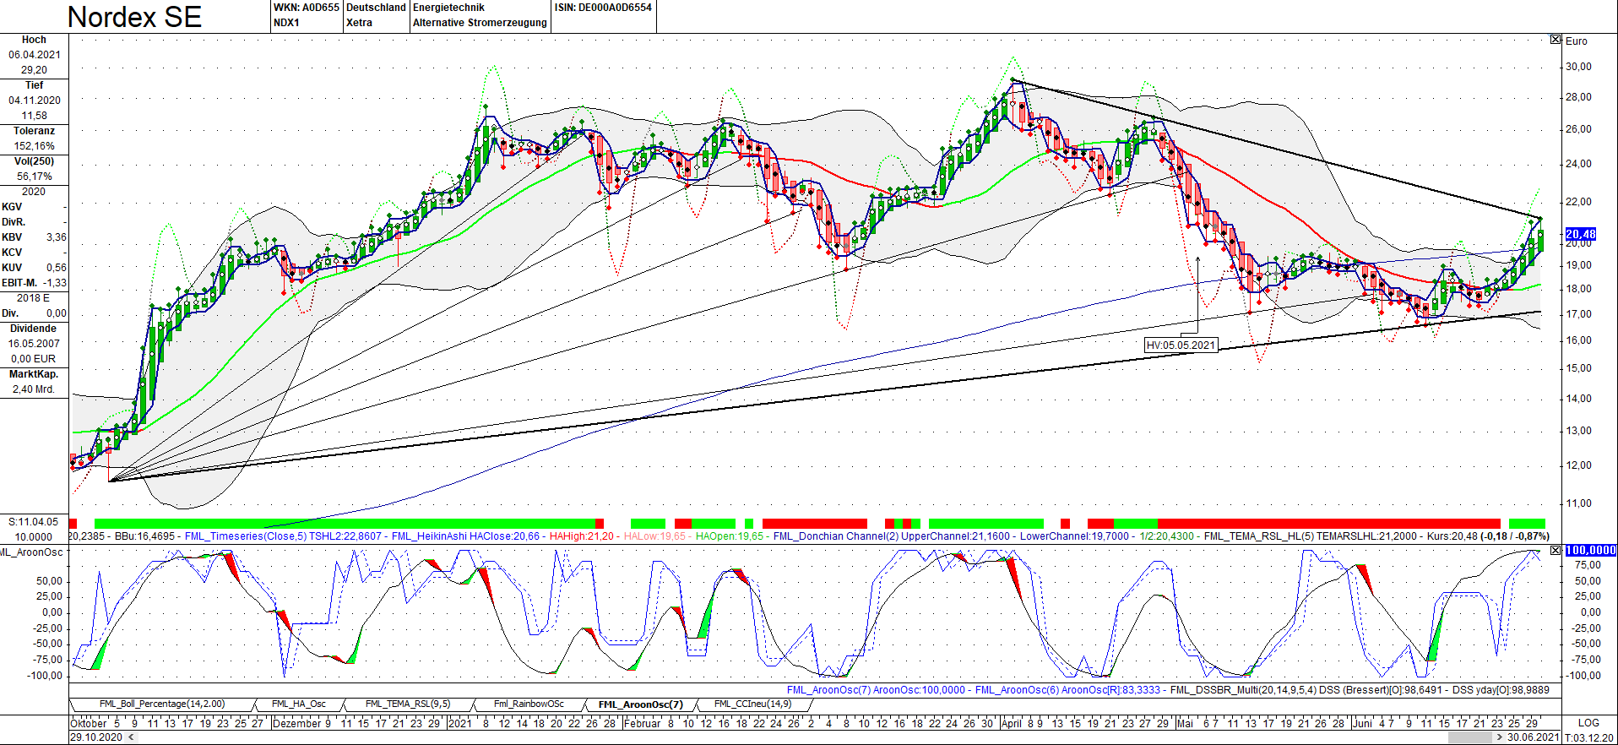
Task: Select the FML_HeikinAshi HAClose legend entry
Action: point(465,536)
